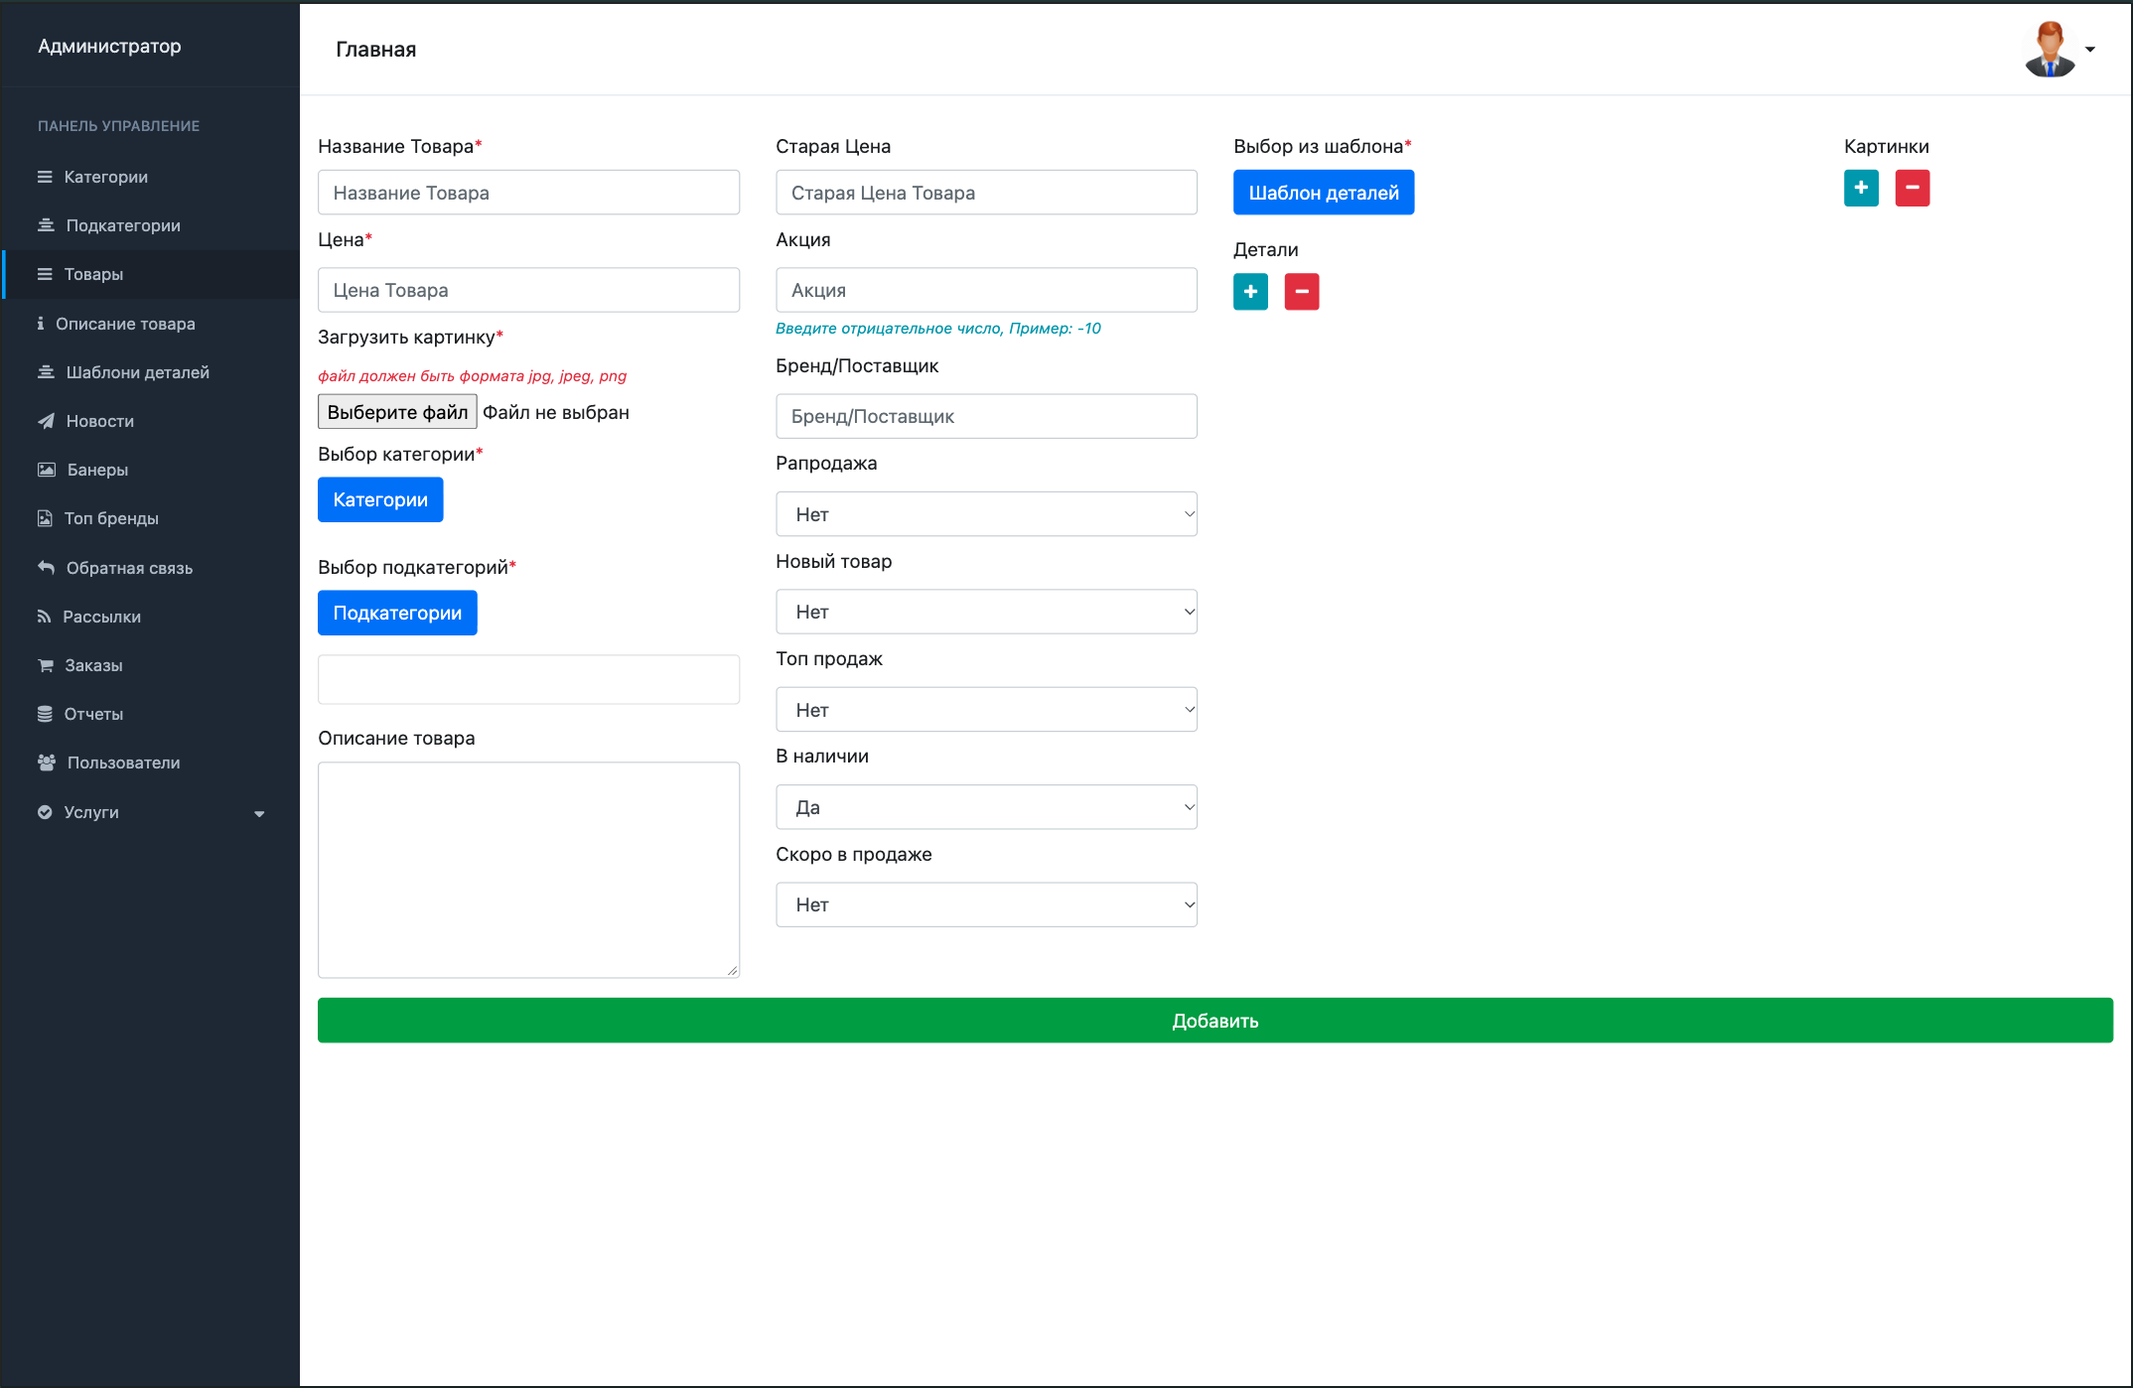
Task: Click inside the Описание товара textarea
Action: (528, 870)
